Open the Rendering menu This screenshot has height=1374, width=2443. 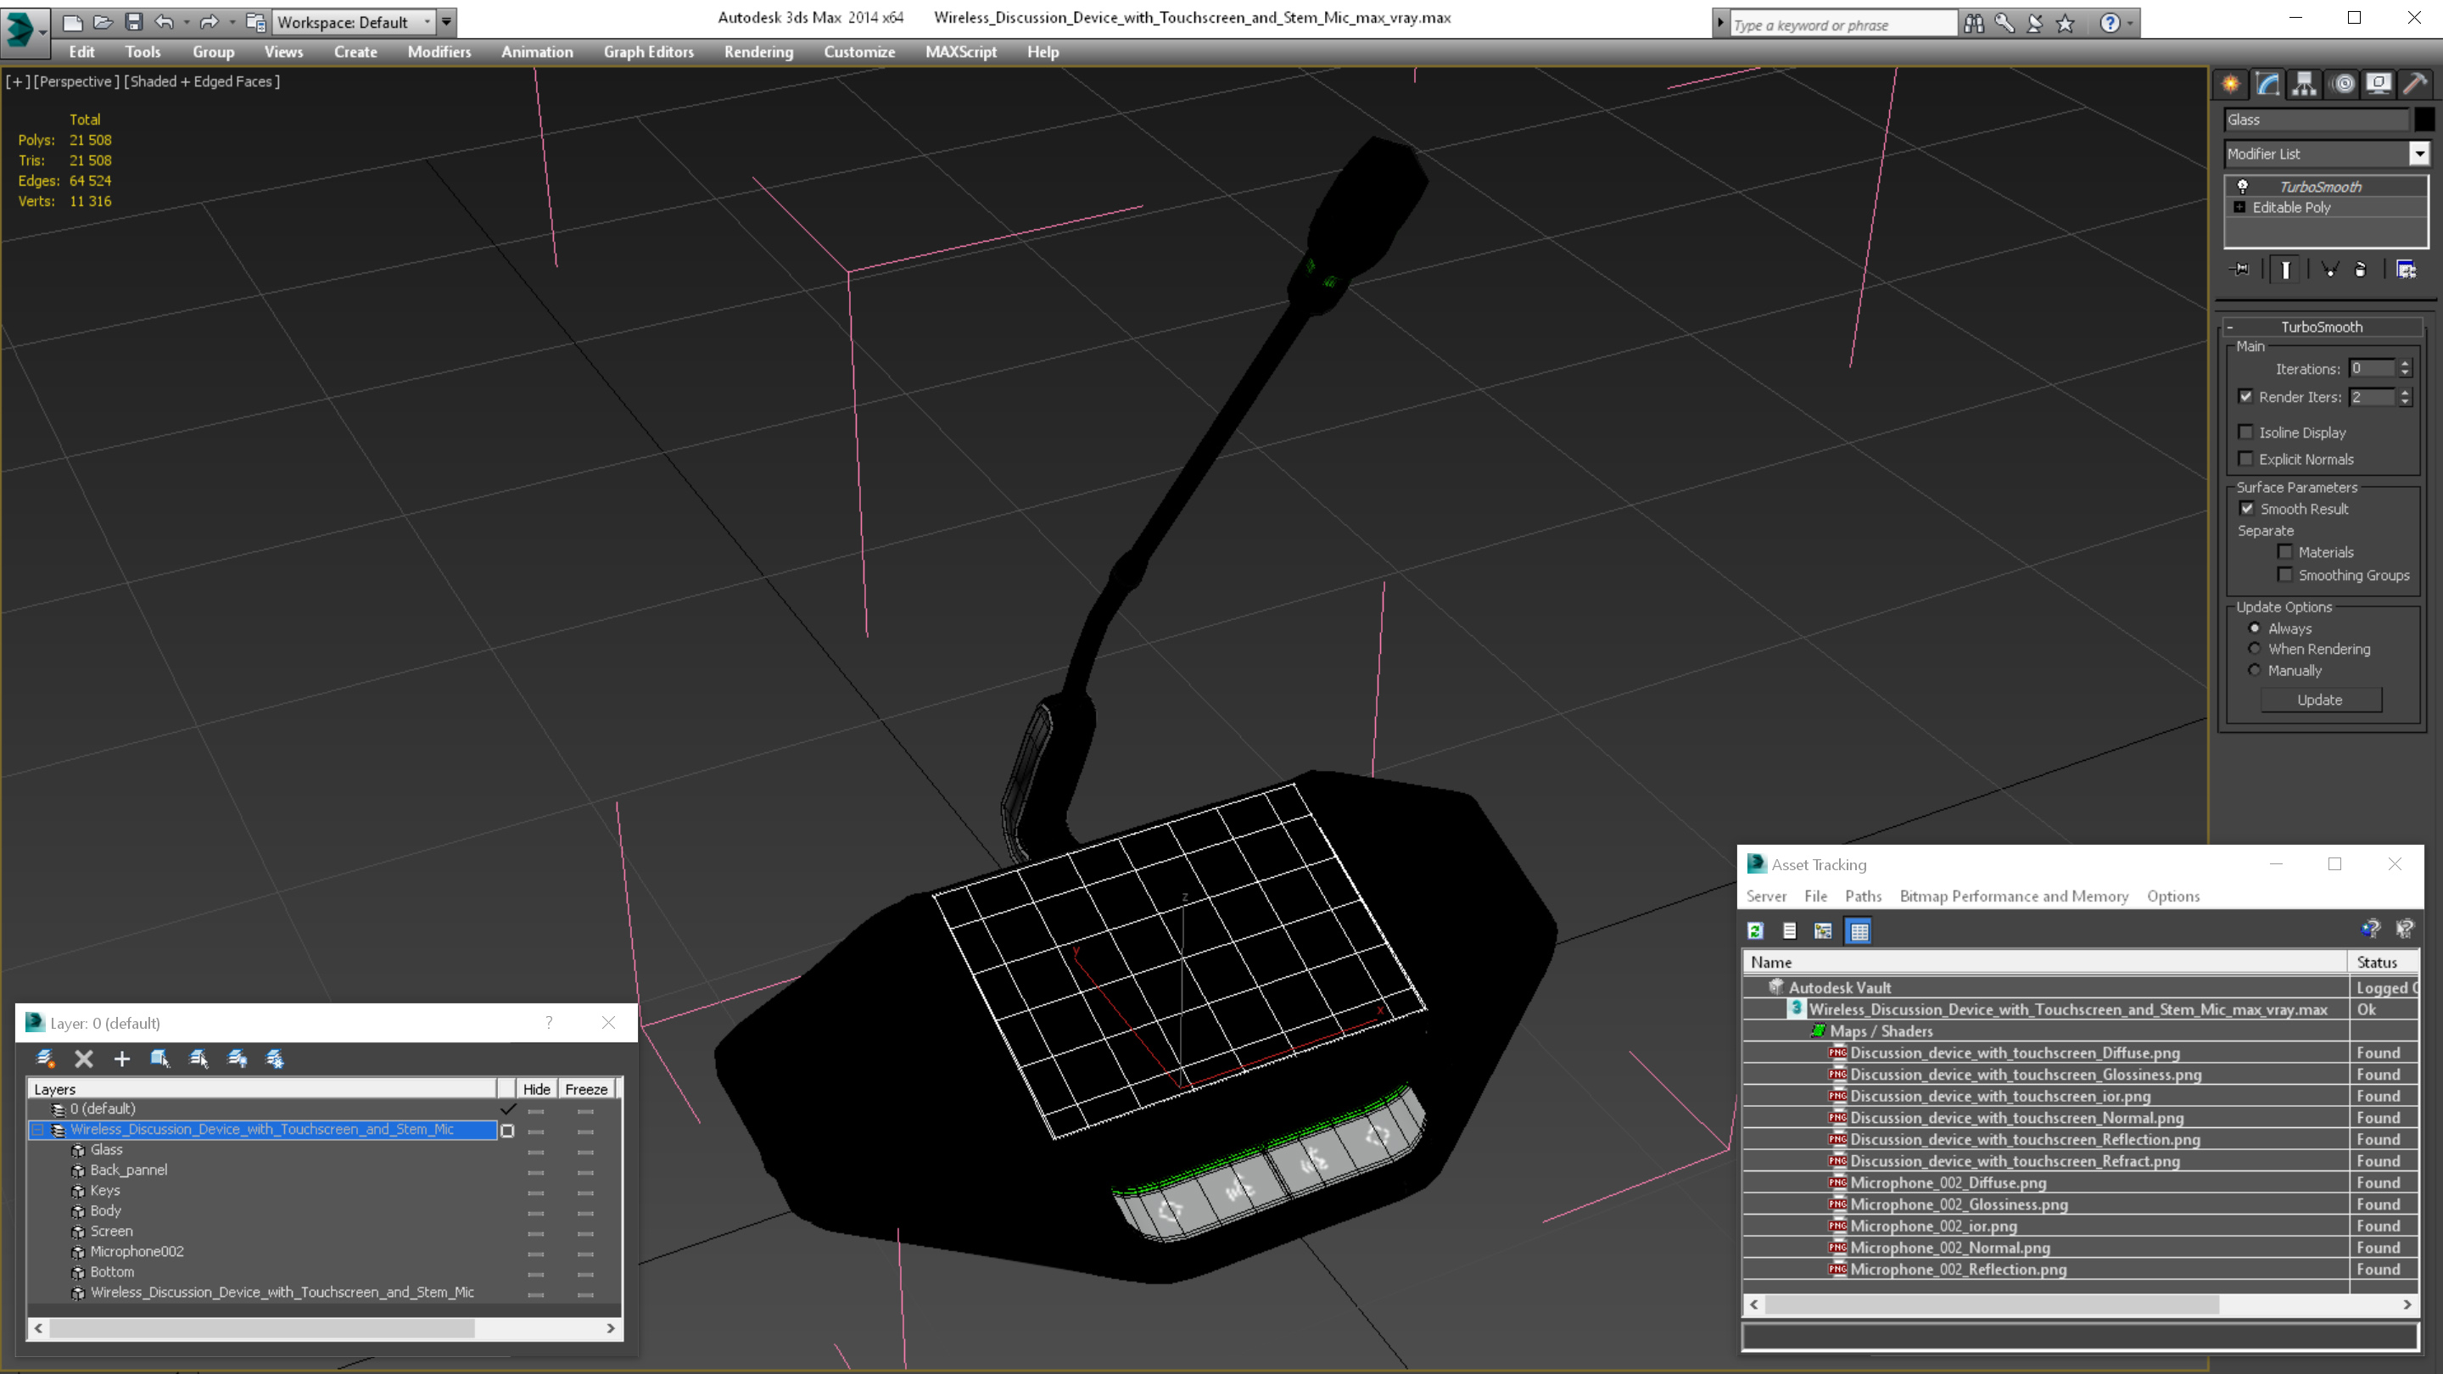tap(758, 52)
